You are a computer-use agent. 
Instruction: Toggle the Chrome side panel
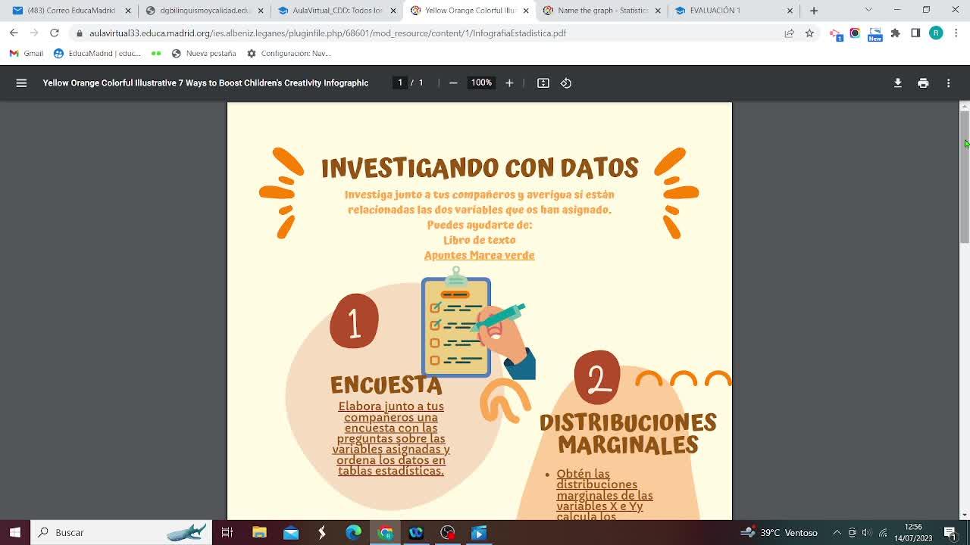point(915,33)
